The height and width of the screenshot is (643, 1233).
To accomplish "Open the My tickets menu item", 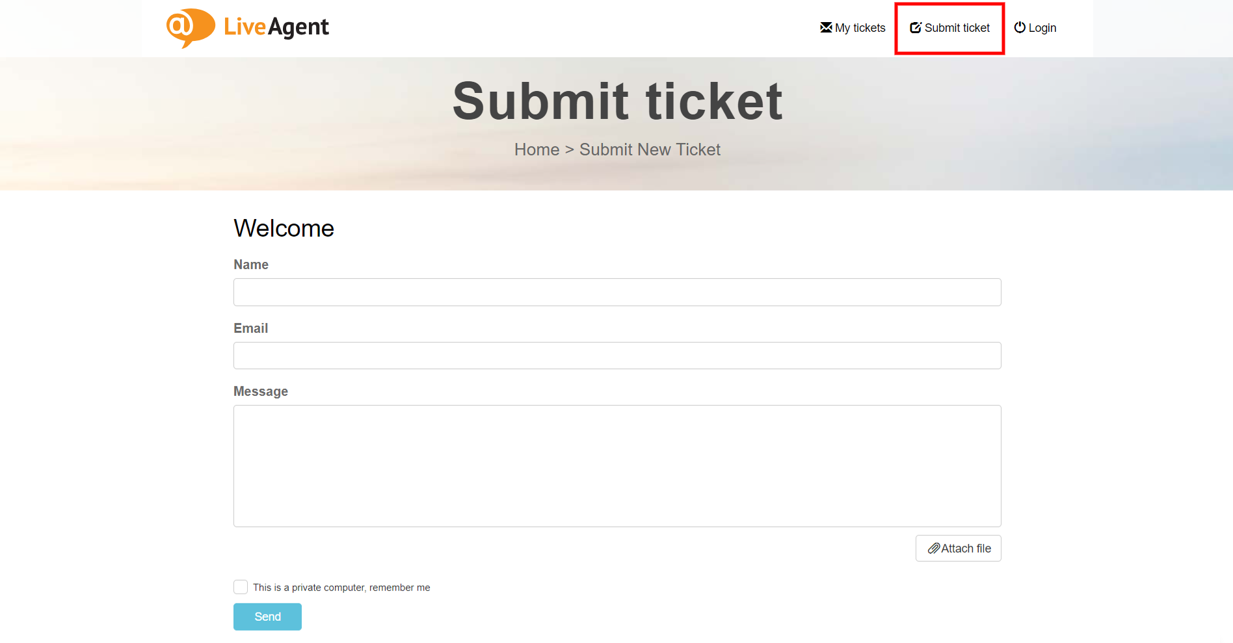I will [860, 28].
